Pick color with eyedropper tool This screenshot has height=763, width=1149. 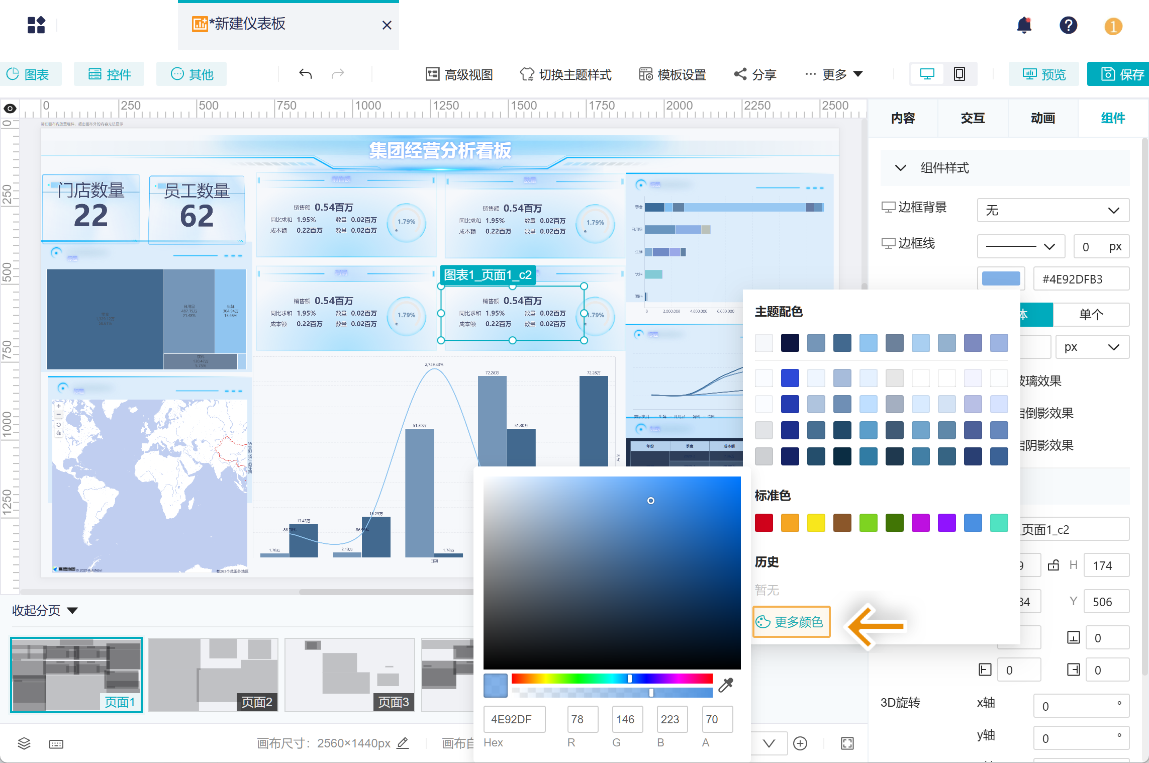coord(726,685)
